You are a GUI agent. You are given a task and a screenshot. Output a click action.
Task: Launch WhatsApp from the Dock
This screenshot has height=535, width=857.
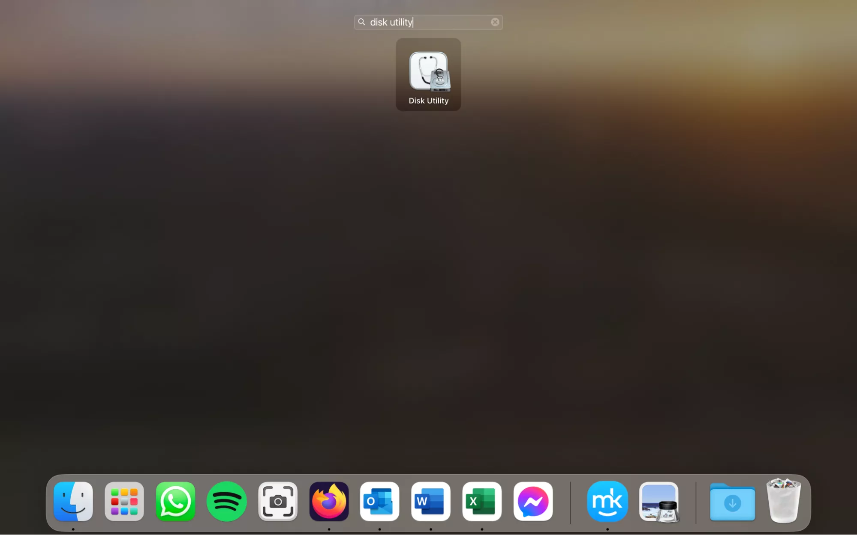(x=175, y=501)
